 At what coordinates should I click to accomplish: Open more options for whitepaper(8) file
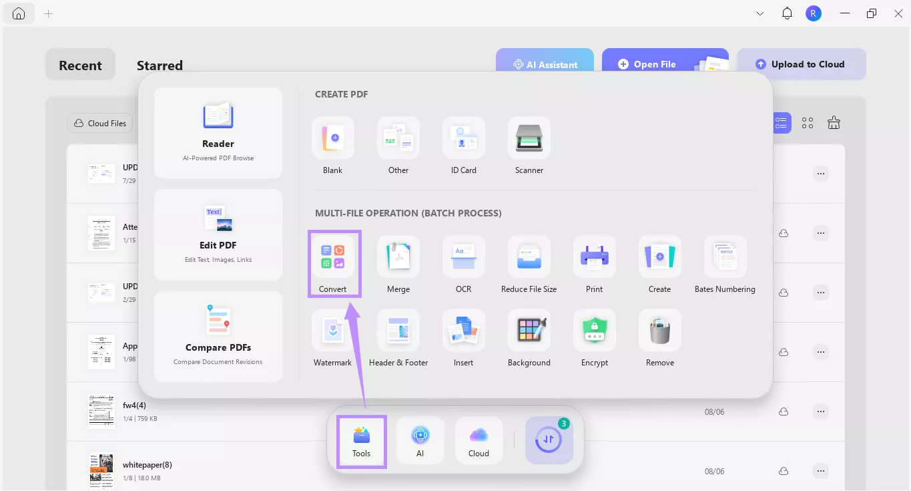pos(821,471)
